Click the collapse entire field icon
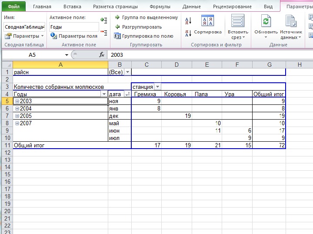 (x=103, y=31)
